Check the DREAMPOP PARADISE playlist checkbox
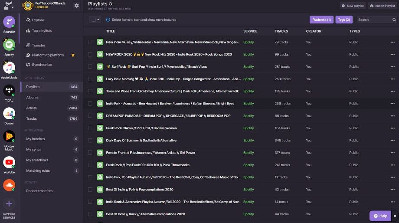 [90, 116]
